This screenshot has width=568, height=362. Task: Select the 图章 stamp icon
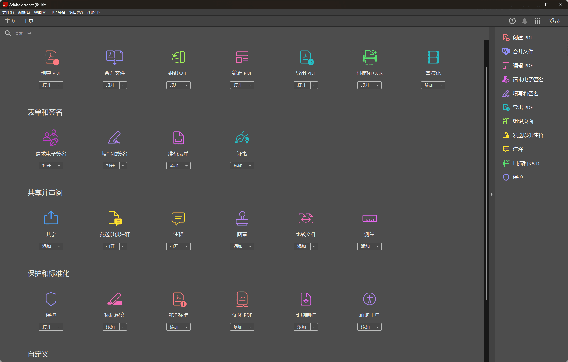[x=242, y=218]
